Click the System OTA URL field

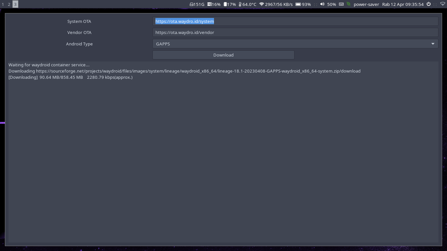point(295,21)
